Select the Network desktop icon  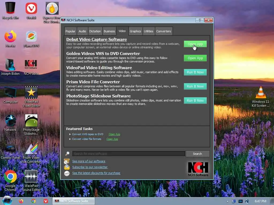pos(10,123)
